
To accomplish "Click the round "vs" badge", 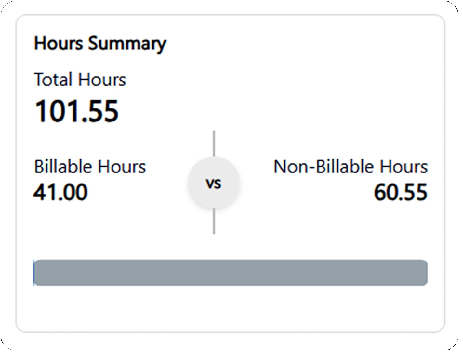I will click(214, 184).
